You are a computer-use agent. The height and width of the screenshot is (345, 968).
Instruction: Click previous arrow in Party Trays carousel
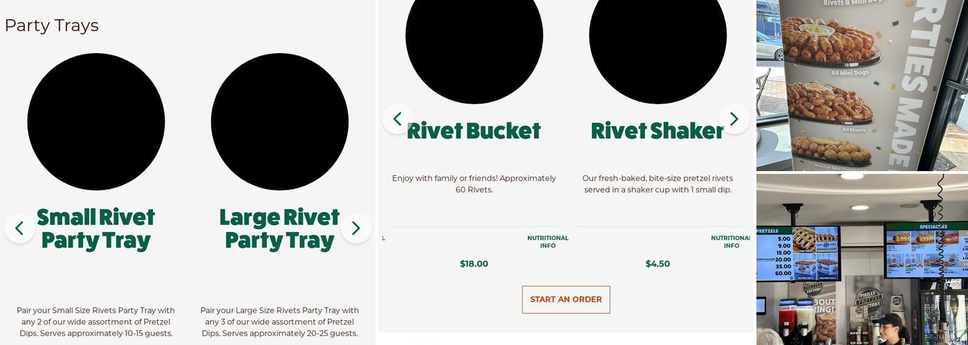(x=19, y=228)
